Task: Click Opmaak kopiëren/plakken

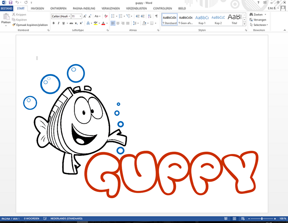Action: point(30,25)
